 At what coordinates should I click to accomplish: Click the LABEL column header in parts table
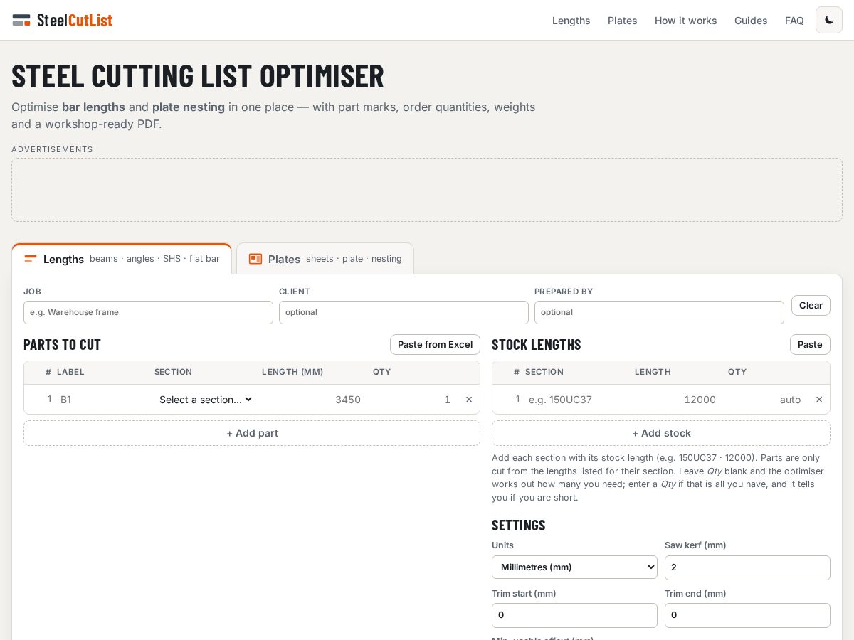tap(70, 372)
